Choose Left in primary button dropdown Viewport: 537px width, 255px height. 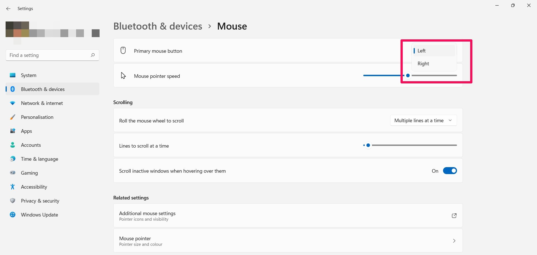(x=421, y=51)
